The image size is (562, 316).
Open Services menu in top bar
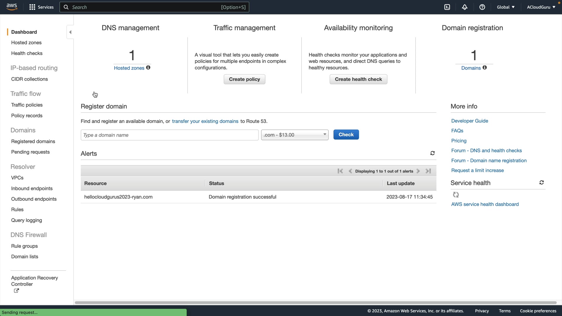click(41, 7)
